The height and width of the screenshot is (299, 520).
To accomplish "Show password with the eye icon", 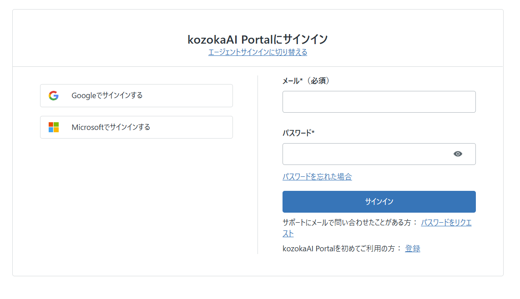I will pyautogui.click(x=458, y=154).
